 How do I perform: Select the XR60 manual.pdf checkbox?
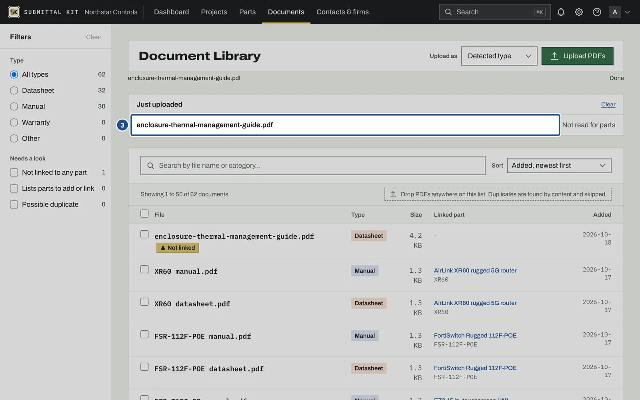144,270
